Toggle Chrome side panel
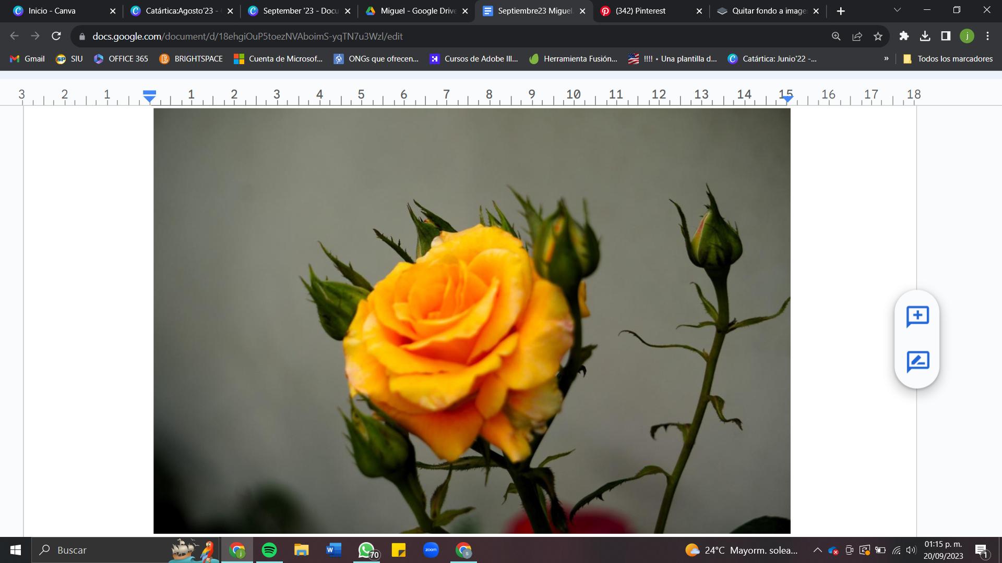Viewport: 1002px width, 563px height. [x=946, y=36]
